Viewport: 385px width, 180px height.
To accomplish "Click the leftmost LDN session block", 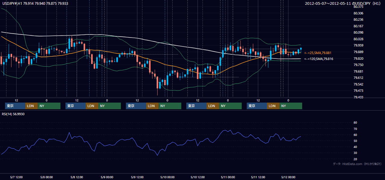I will click(31, 106).
